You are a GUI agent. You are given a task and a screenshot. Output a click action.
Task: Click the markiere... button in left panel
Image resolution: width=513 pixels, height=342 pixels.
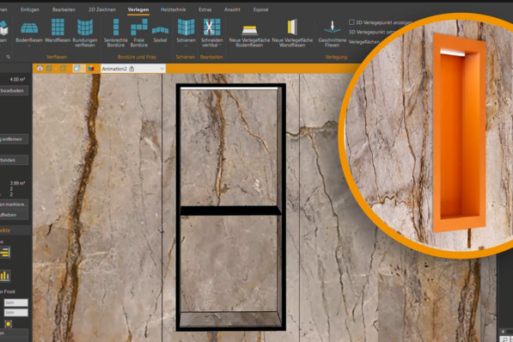pos(14,205)
